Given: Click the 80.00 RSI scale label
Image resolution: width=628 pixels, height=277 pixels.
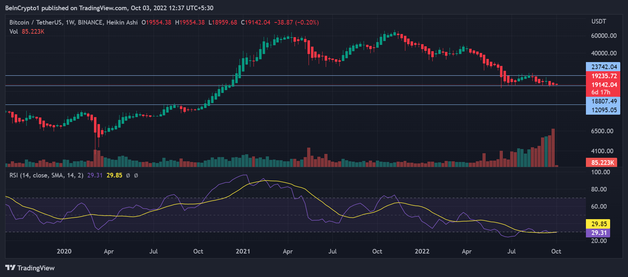Looking at the screenshot, I should pyautogui.click(x=599, y=189).
